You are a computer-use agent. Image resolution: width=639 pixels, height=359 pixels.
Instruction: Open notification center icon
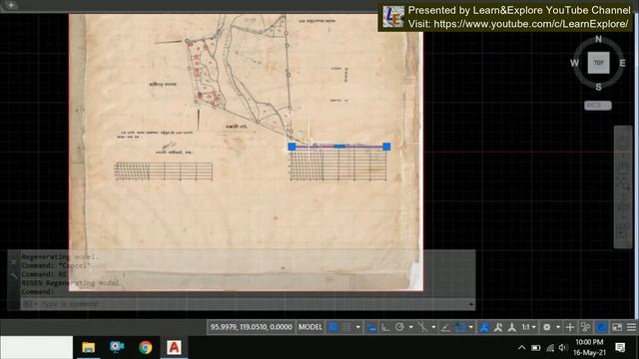[x=620, y=347]
